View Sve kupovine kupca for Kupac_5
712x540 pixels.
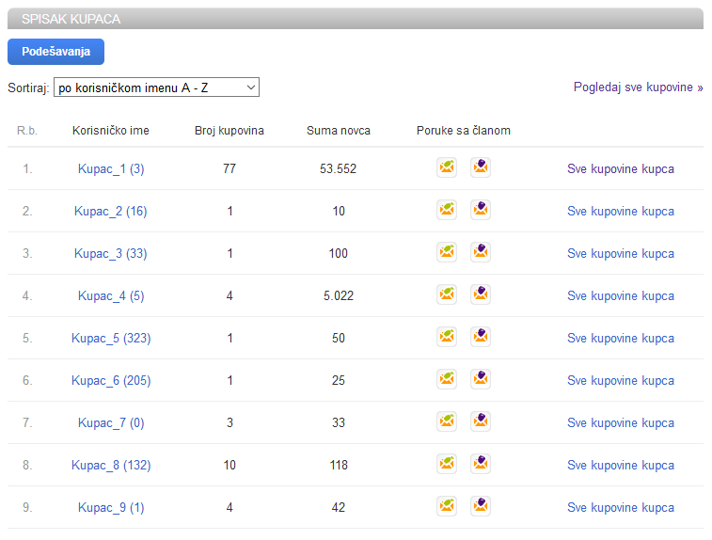coord(620,339)
